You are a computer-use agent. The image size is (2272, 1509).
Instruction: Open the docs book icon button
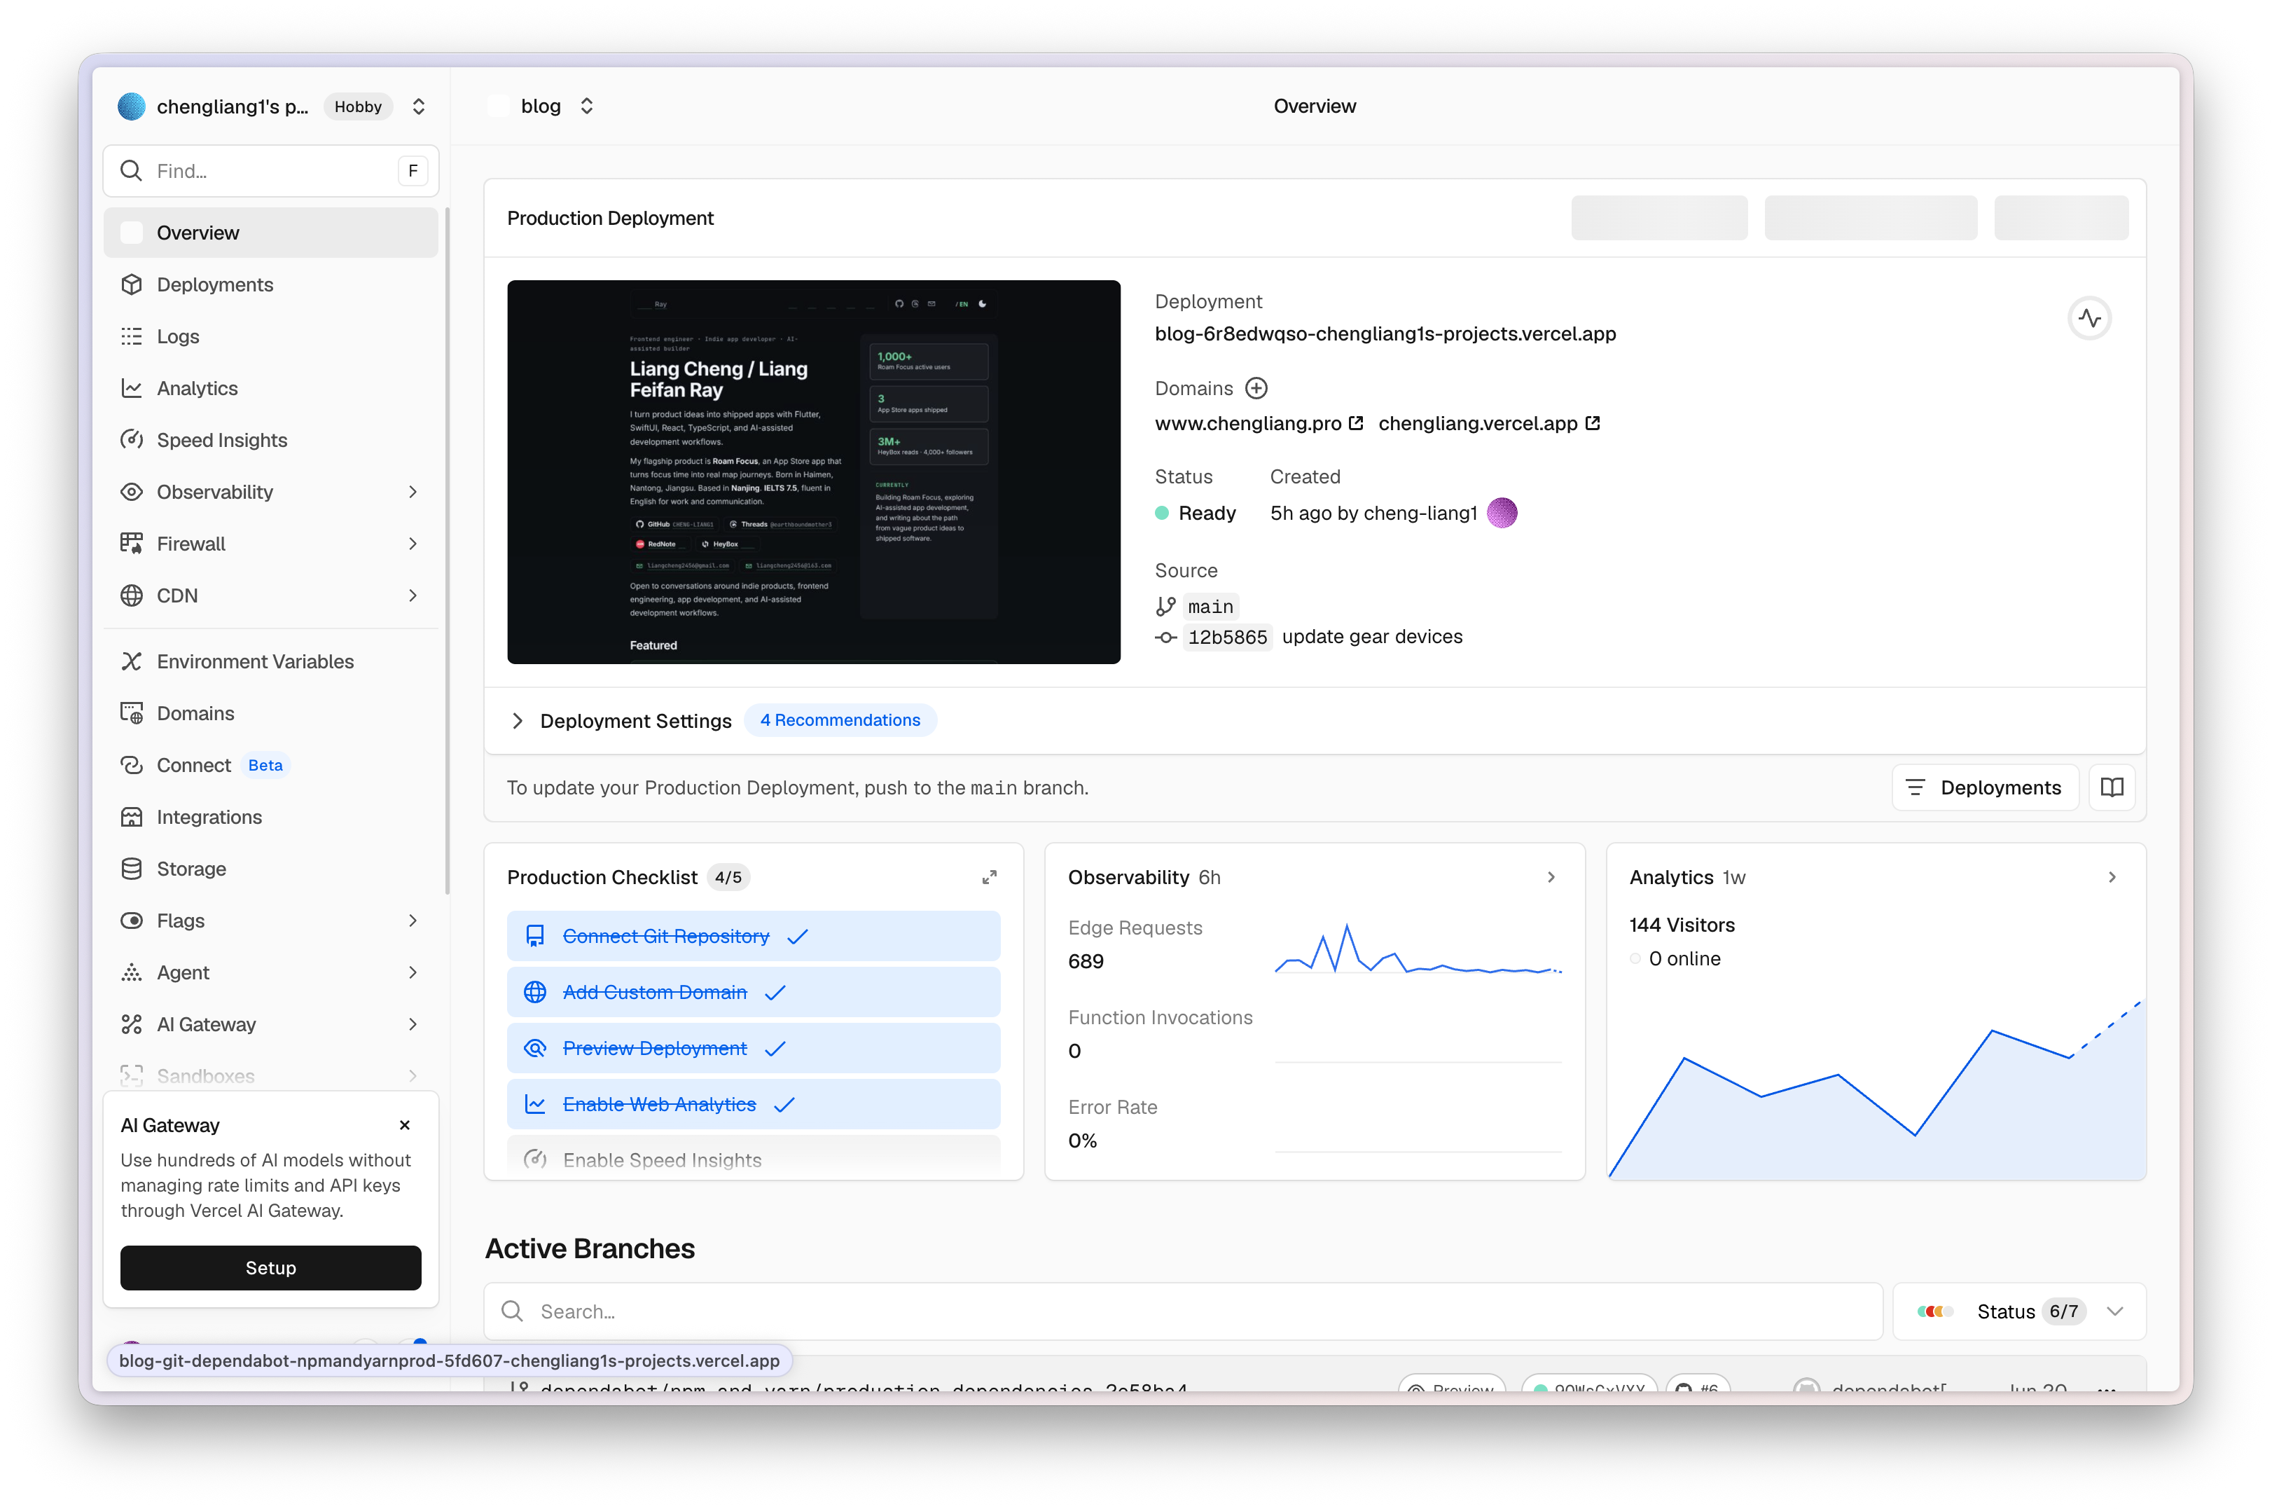coord(2112,788)
